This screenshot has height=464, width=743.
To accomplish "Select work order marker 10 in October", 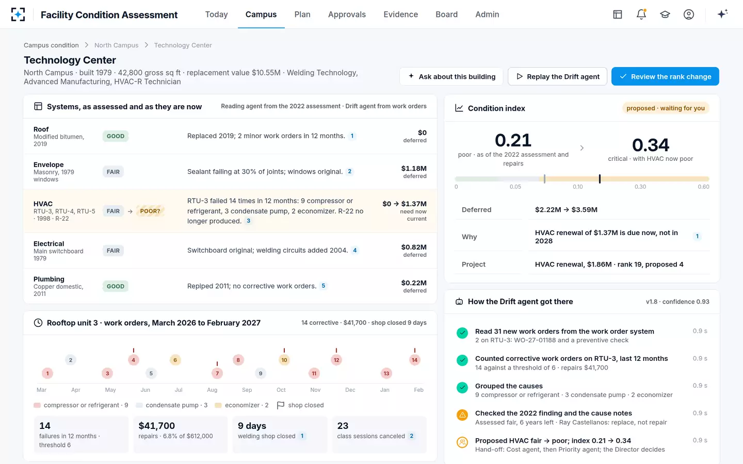I will 284,360.
